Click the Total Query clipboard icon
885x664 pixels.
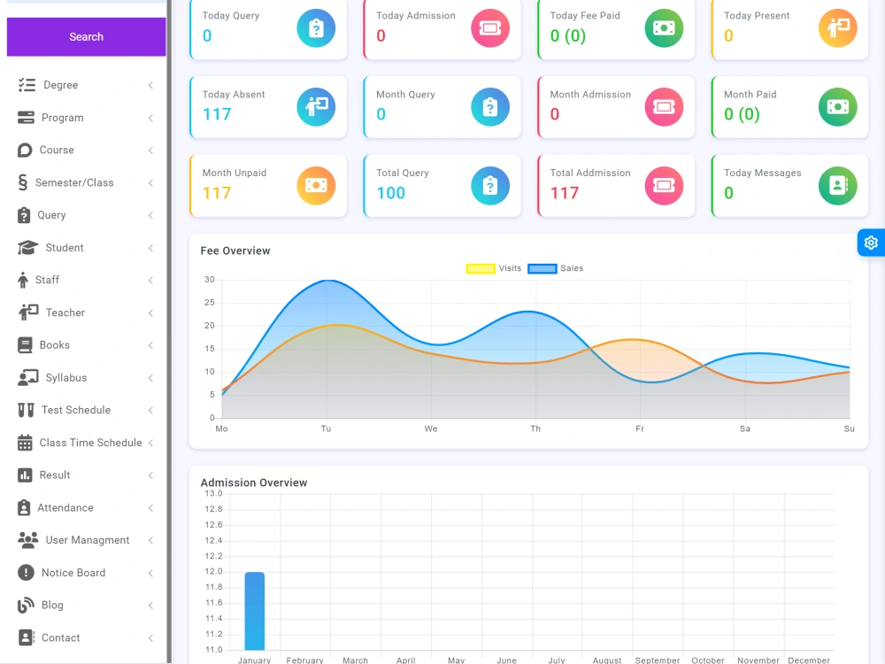point(490,185)
